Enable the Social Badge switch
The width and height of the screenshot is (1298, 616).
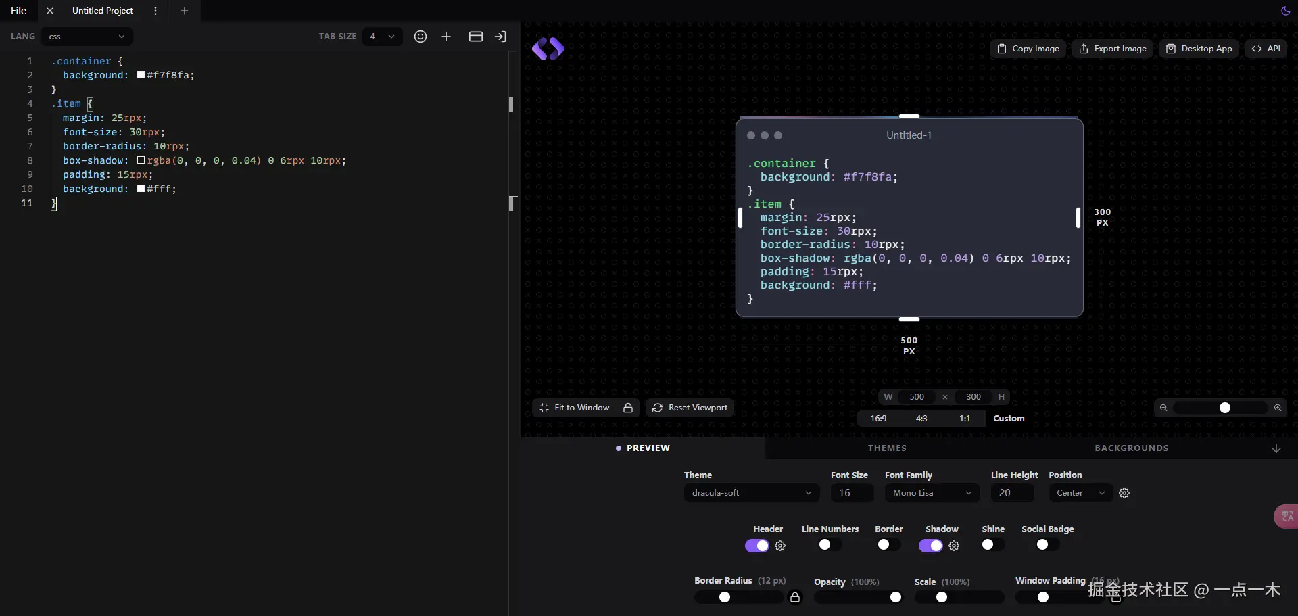[x=1048, y=544]
